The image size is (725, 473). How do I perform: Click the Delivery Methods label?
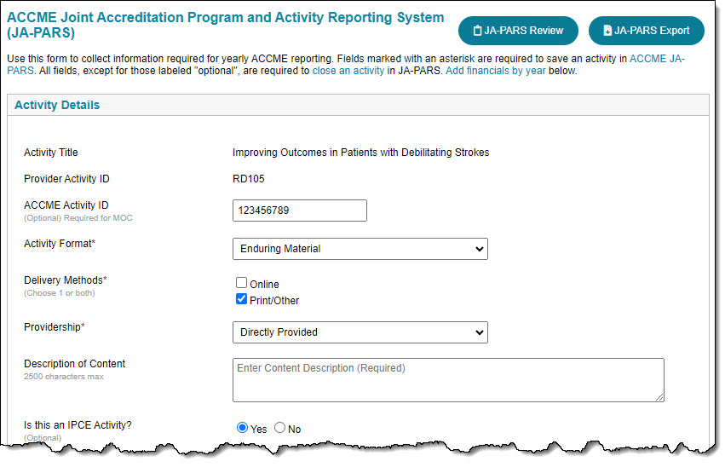click(x=66, y=280)
